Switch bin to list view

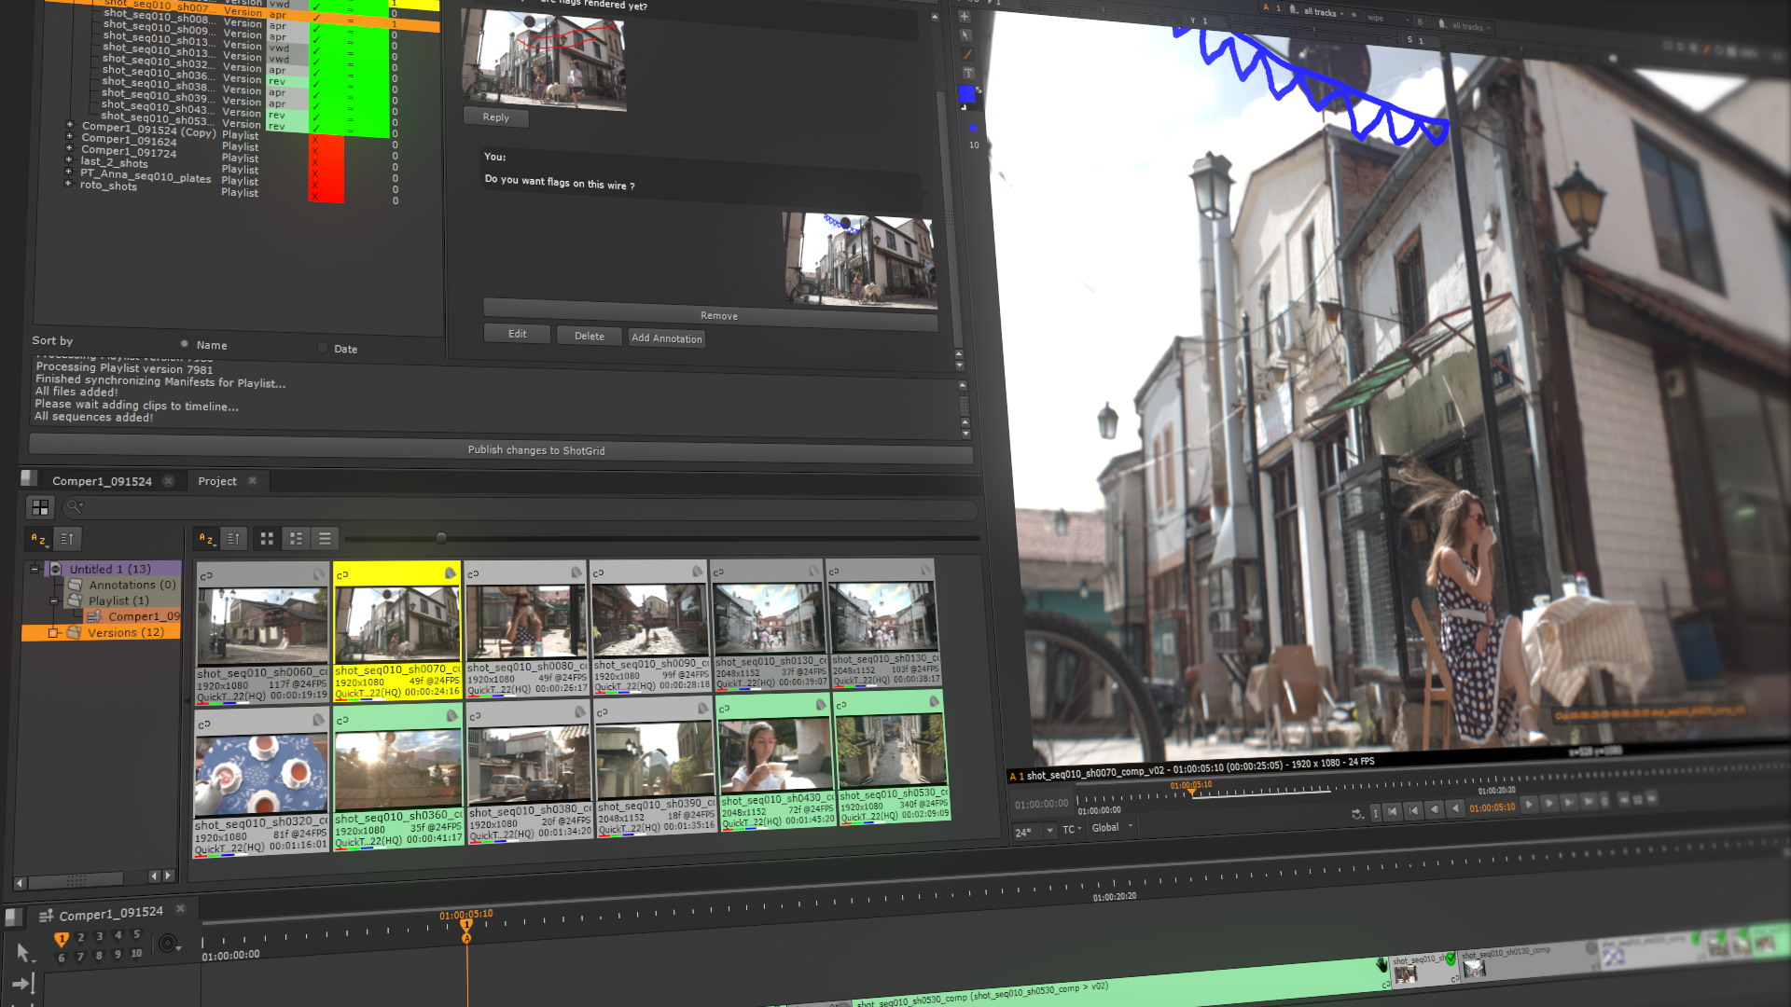click(325, 539)
